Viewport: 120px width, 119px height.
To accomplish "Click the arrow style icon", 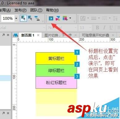I will pyautogui.click(x=115, y=18).
